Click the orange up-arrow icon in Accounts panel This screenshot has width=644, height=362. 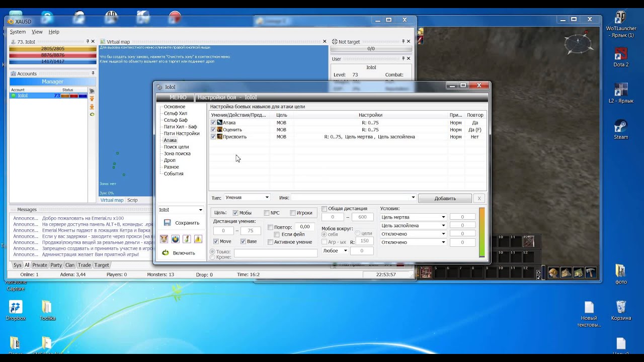[92, 99]
